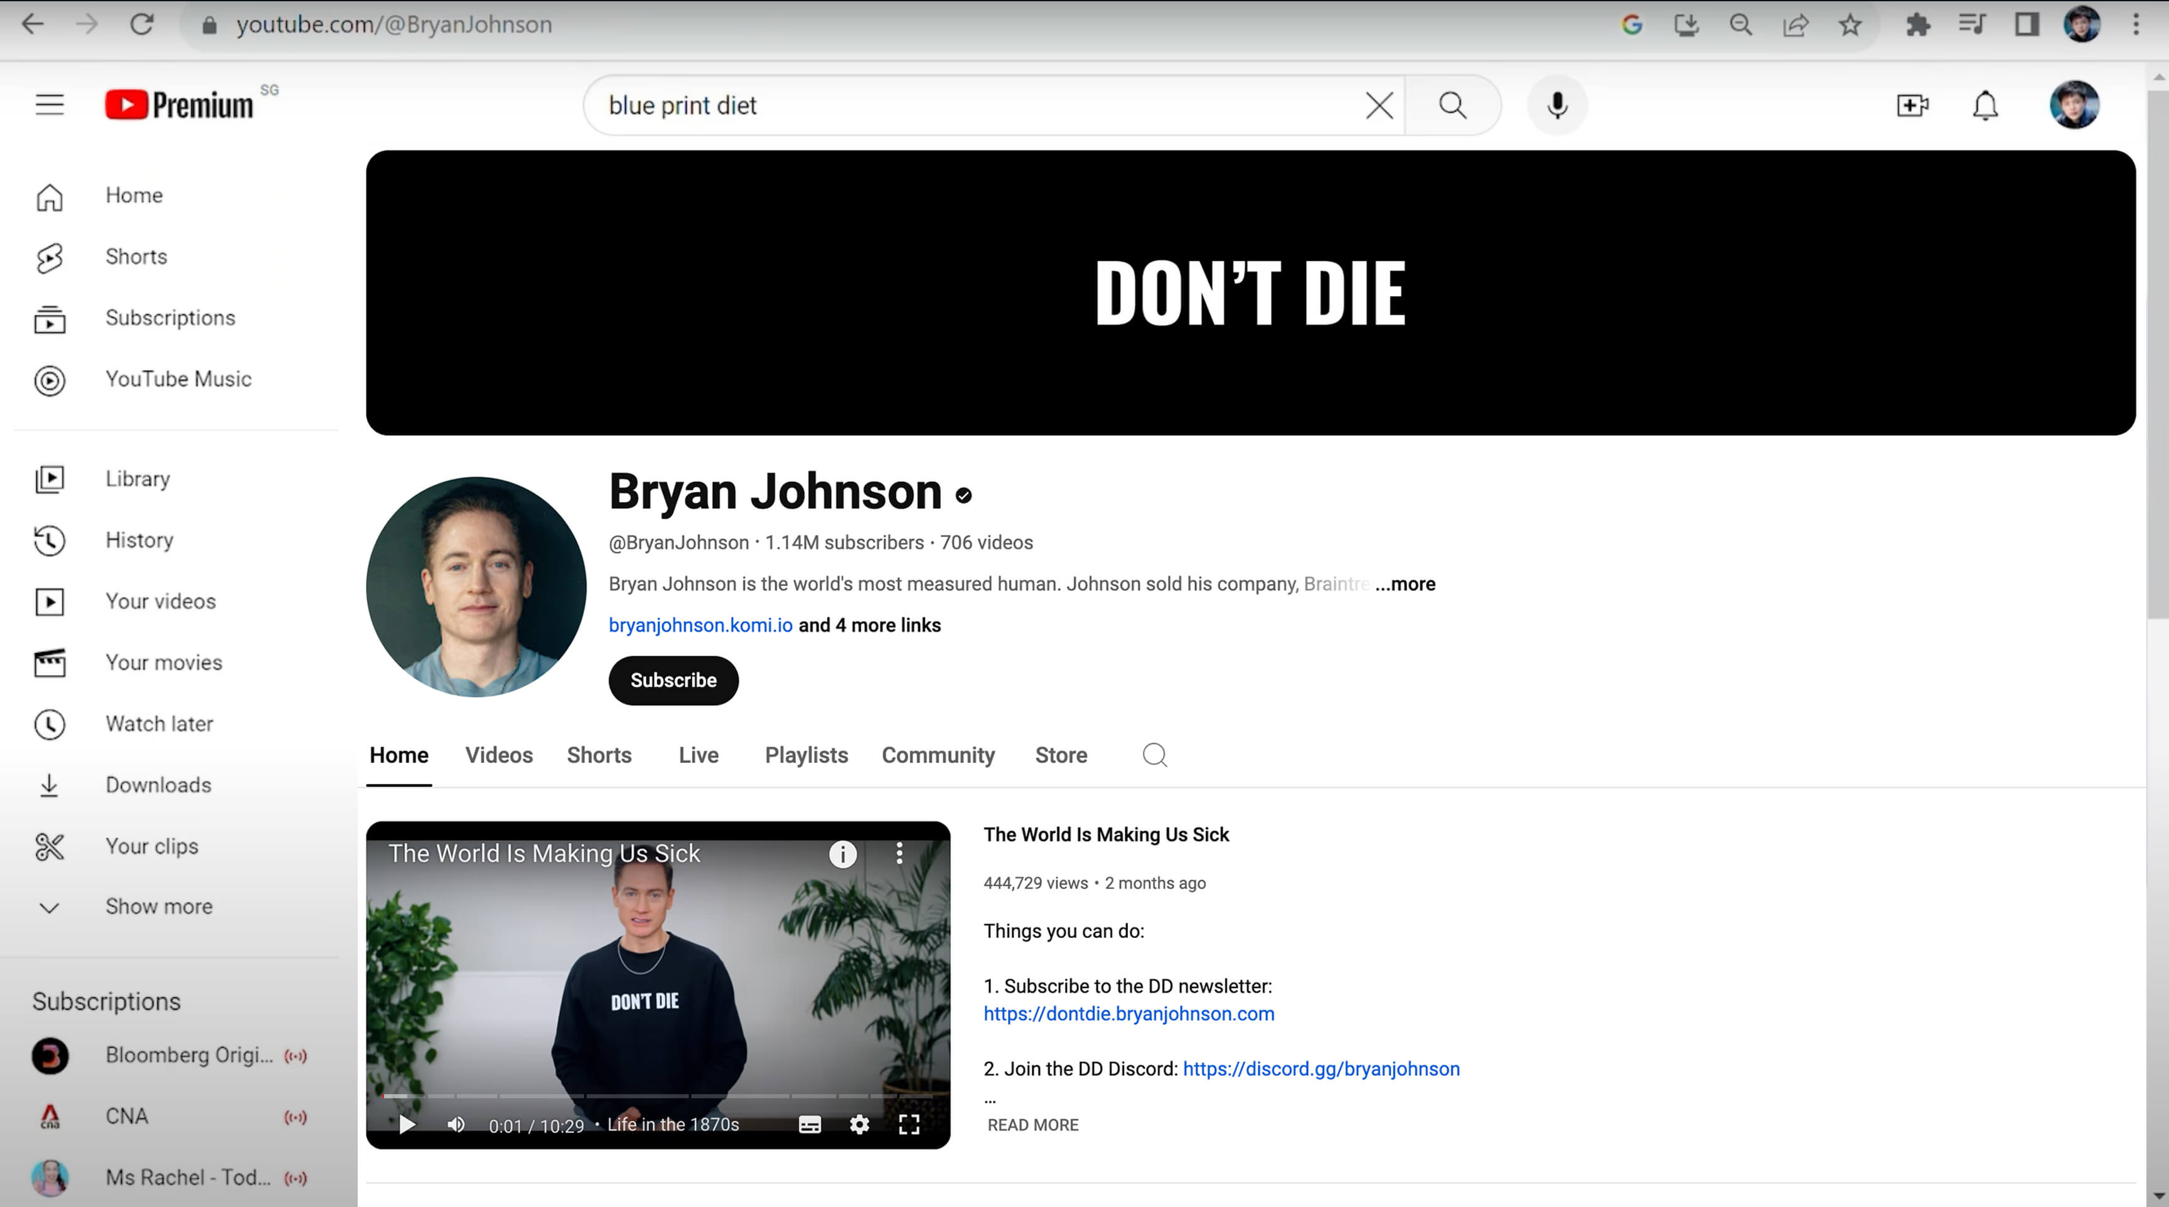Clear the search box text
The height and width of the screenshot is (1207, 2169).
(x=1378, y=105)
